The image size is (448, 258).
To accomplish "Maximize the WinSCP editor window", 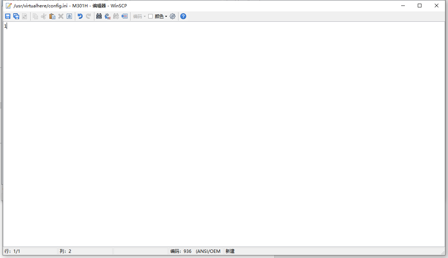I will pos(420,6).
